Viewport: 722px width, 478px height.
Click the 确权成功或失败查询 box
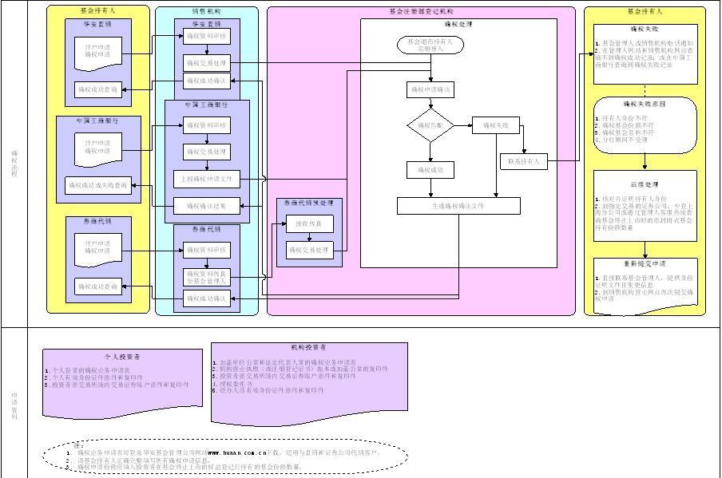point(97,185)
